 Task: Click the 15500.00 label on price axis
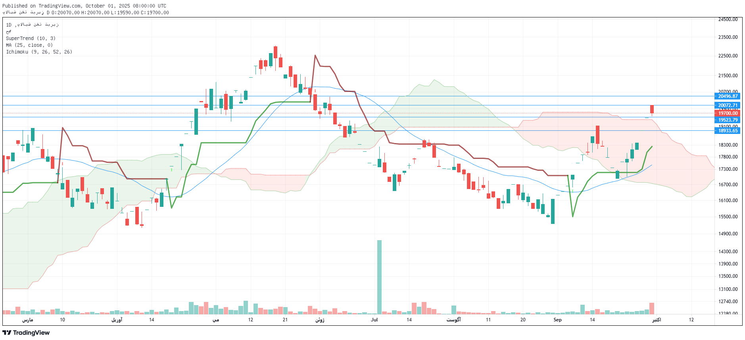[728, 217]
